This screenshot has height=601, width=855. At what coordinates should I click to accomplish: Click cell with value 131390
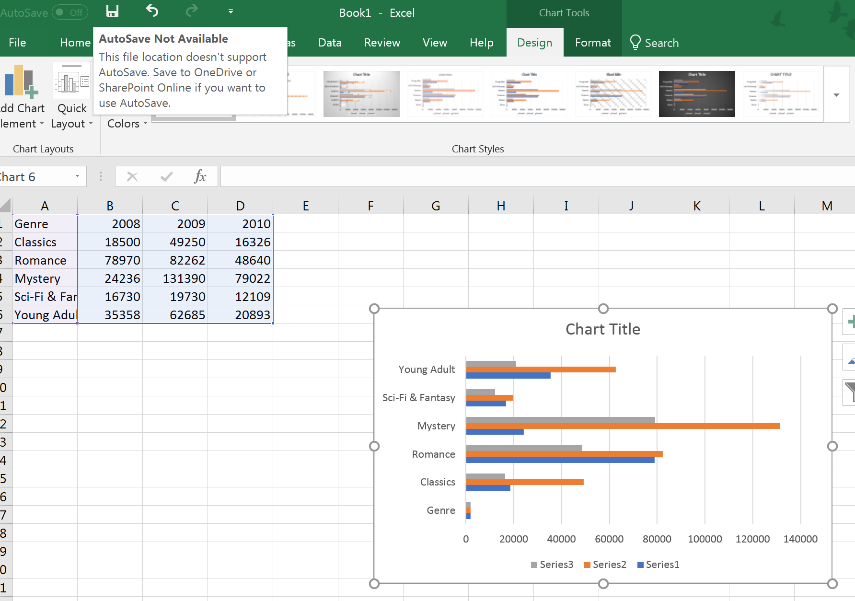tap(175, 278)
